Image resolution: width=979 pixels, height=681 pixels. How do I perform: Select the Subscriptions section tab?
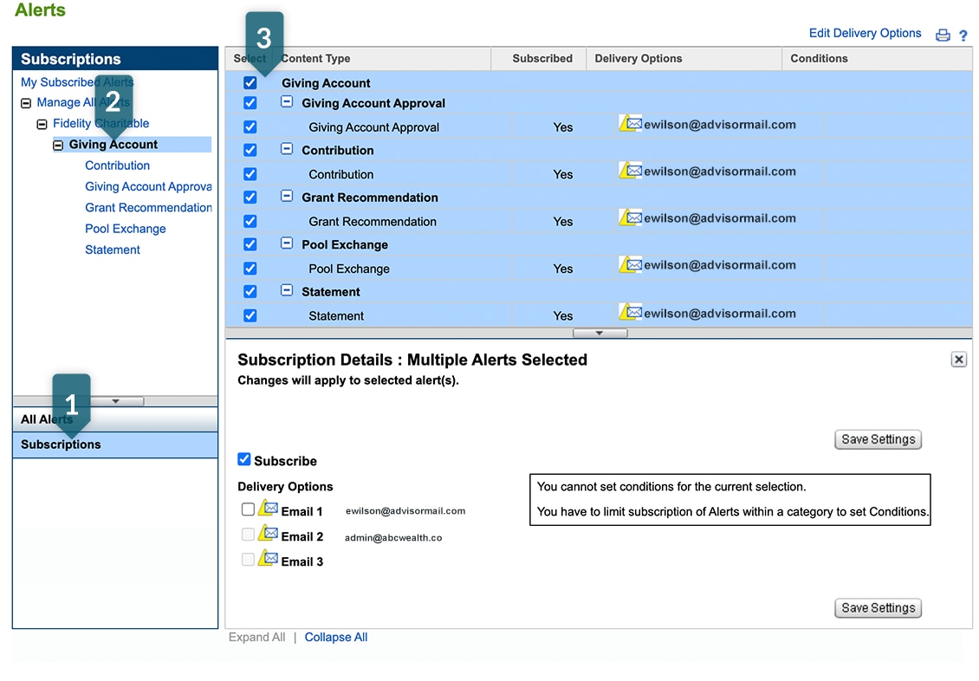pos(115,445)
